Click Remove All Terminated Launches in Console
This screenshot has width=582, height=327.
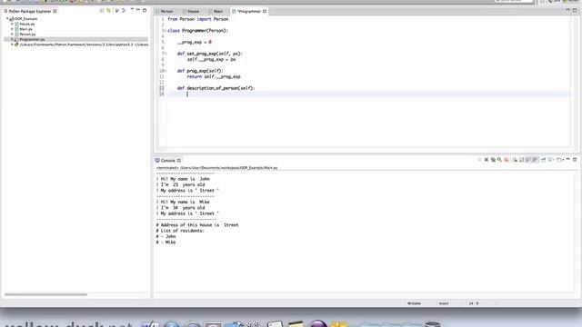pos(493,160)
